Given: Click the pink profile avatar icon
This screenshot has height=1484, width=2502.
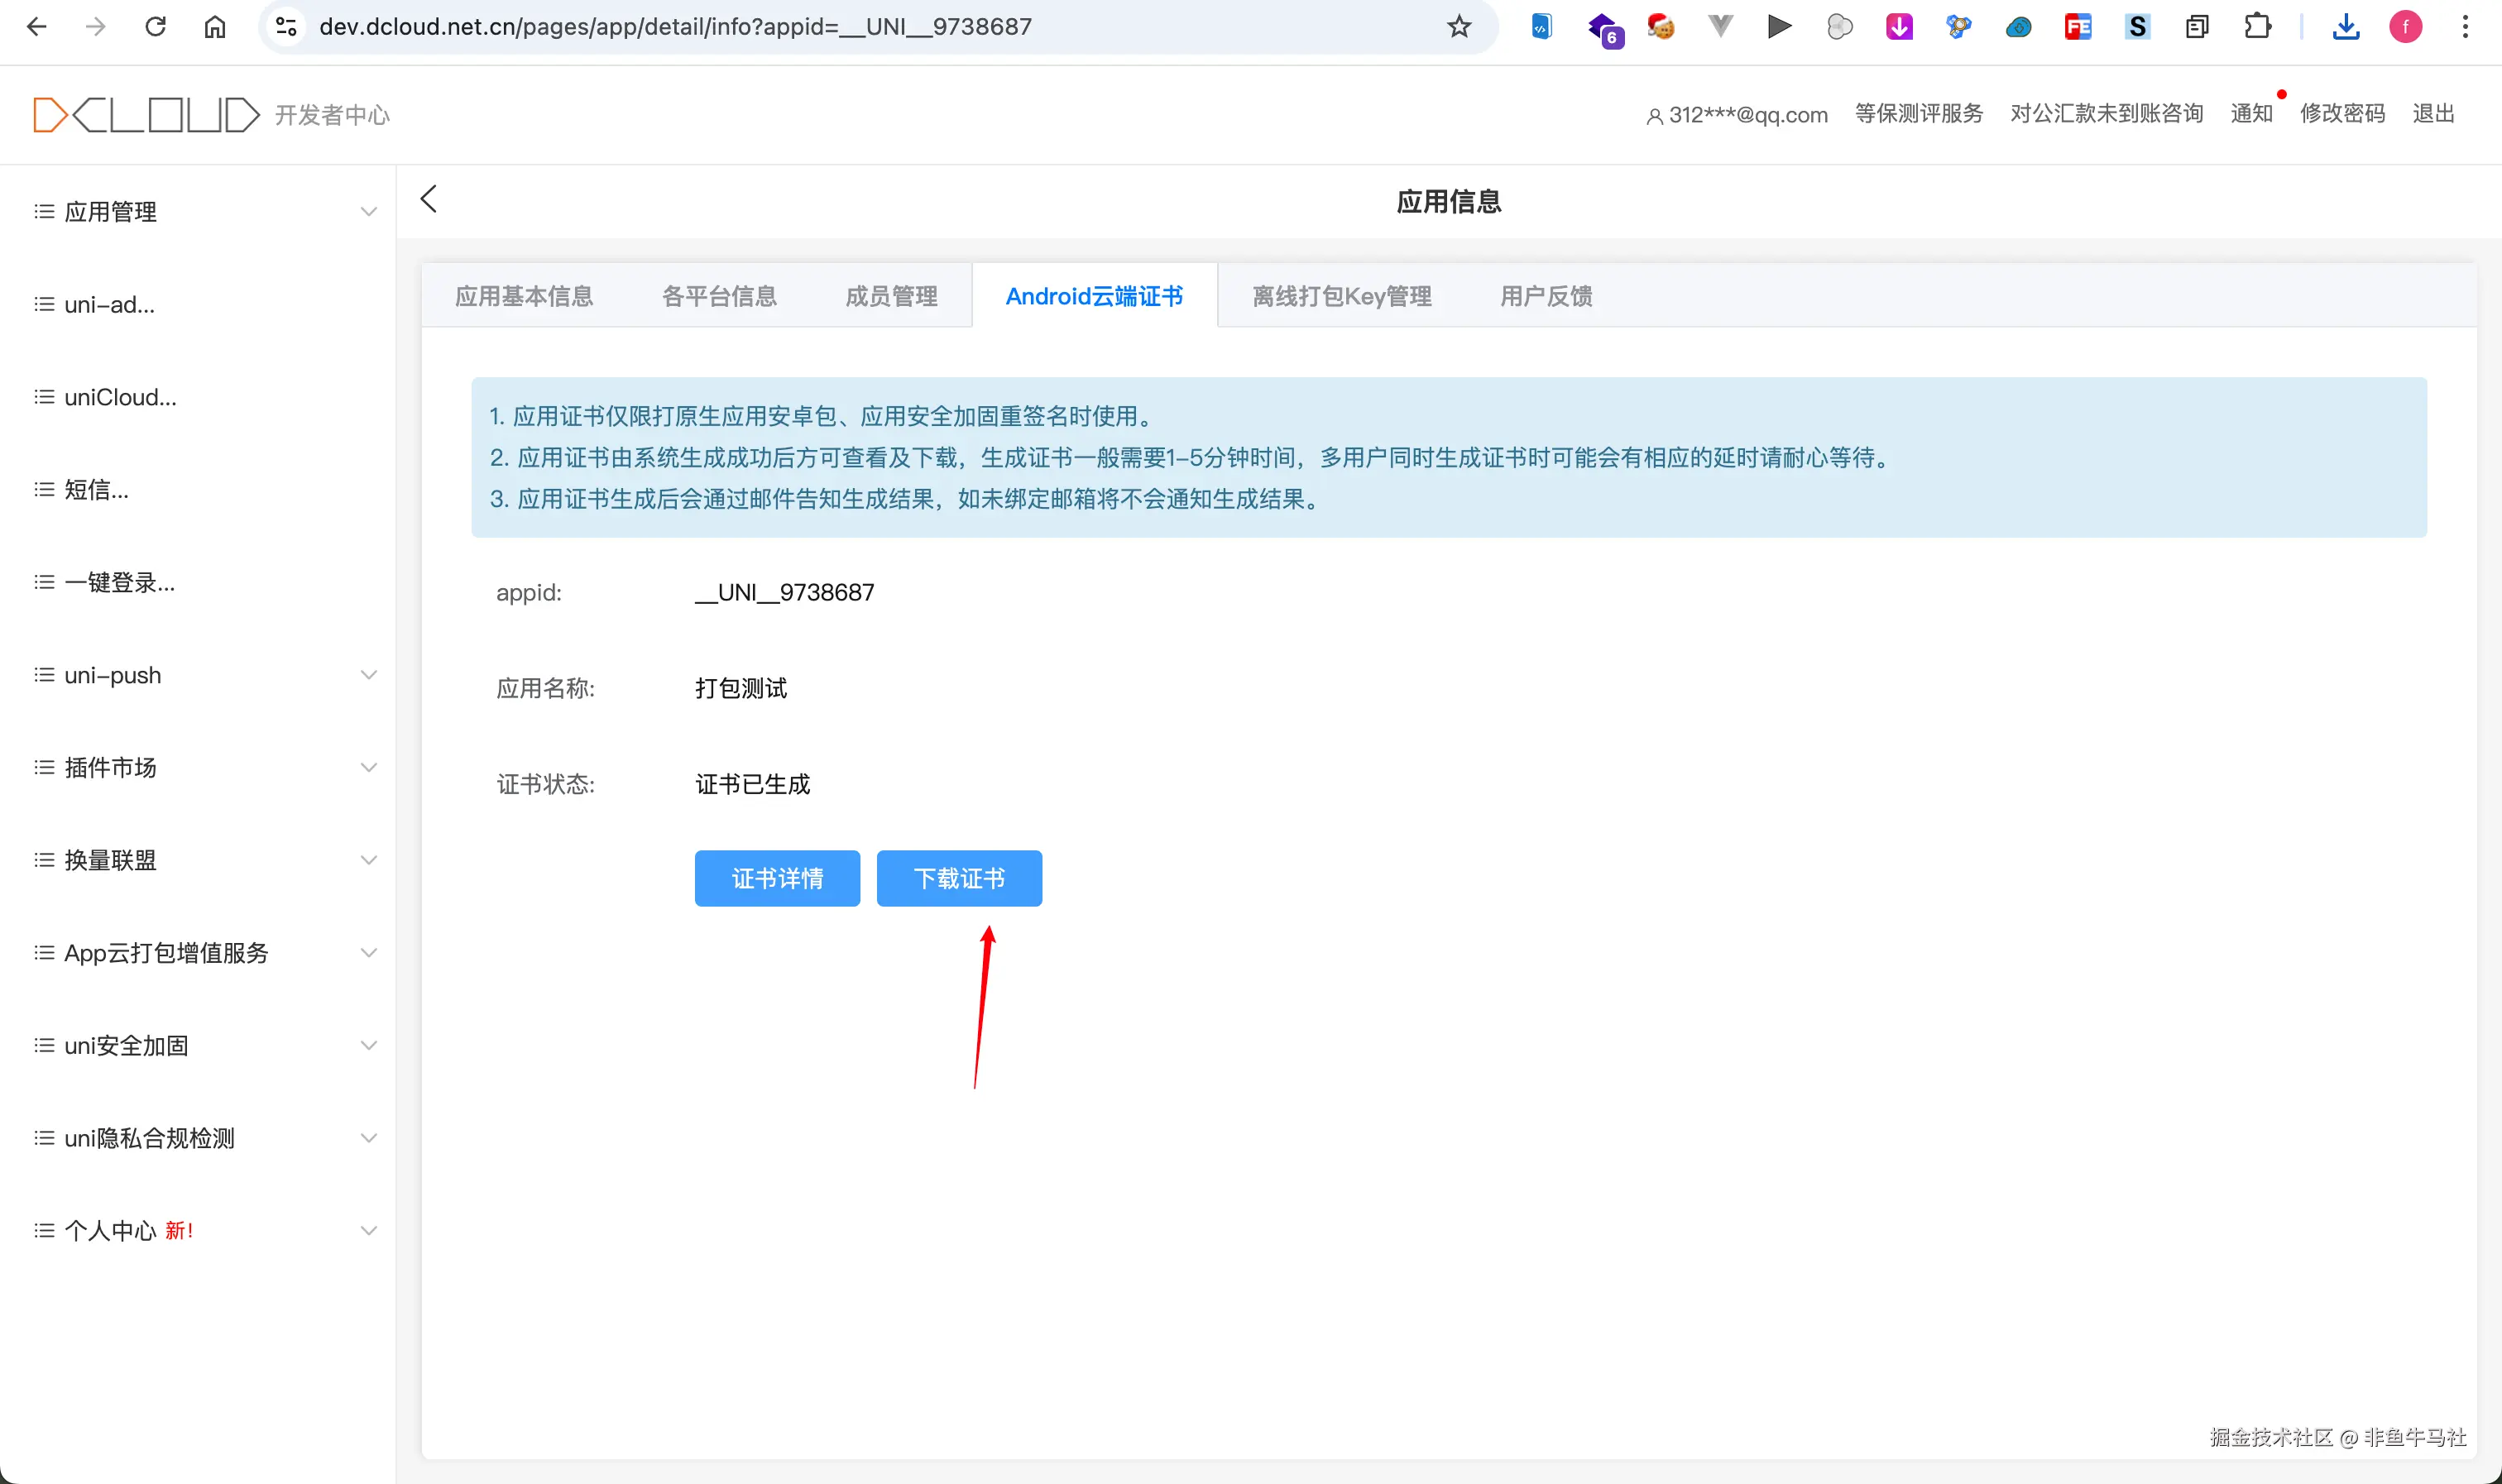Looking at the screenshot, I should click(x=2405, y=27).
